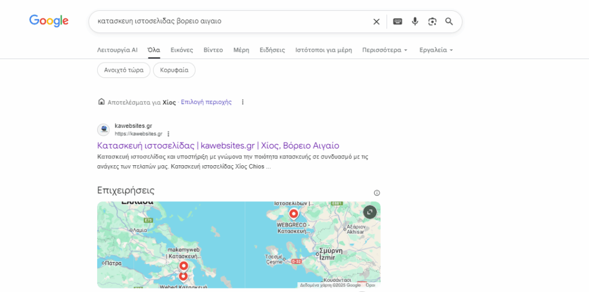Image resolution: width=589 pixels, height=292 pixels.
Task: Toggle the Κορυφαία filter chip
Action: pos(174,70)
